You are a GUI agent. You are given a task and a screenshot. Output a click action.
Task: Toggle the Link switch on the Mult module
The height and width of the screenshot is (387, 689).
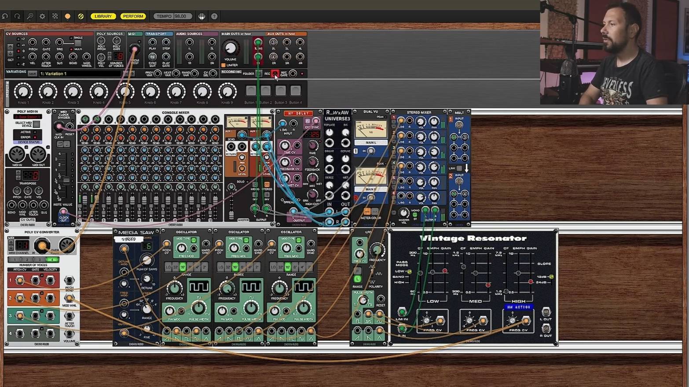[459, 168]
